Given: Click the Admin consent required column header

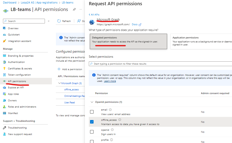Looking at the screenshot, I should [x=215, y=93].
